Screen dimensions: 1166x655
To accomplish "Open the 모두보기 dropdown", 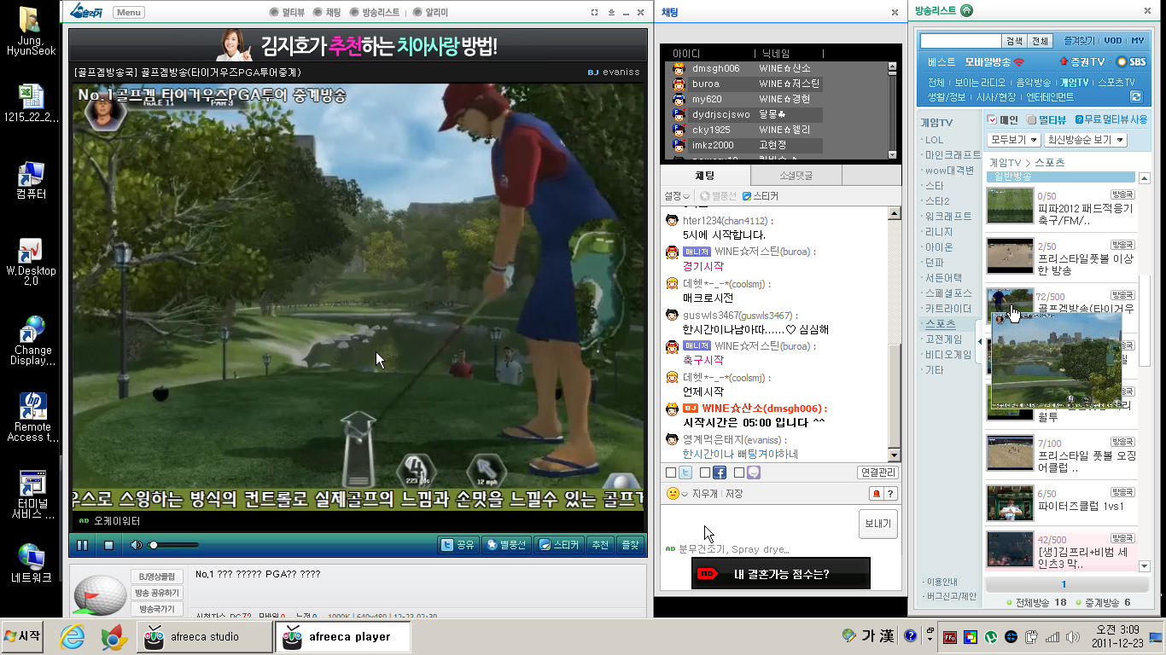I will coord(1014,140).
